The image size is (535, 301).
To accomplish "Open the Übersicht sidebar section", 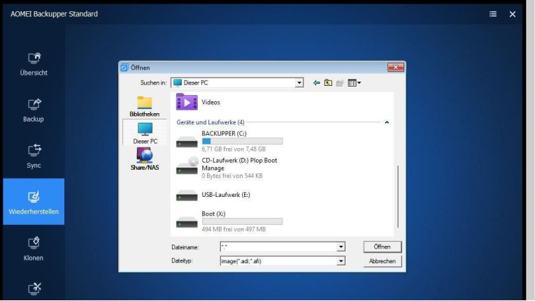I will 34,64.
